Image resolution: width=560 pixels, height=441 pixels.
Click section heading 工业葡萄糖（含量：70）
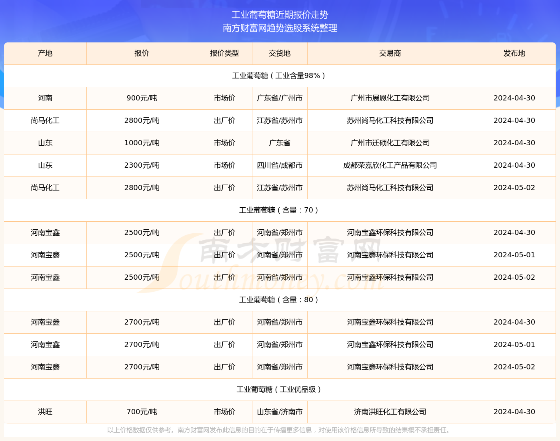point(280,210)
